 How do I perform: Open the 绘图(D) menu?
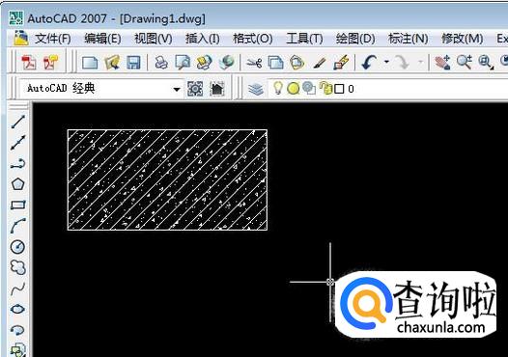click(x=355, y=39)
